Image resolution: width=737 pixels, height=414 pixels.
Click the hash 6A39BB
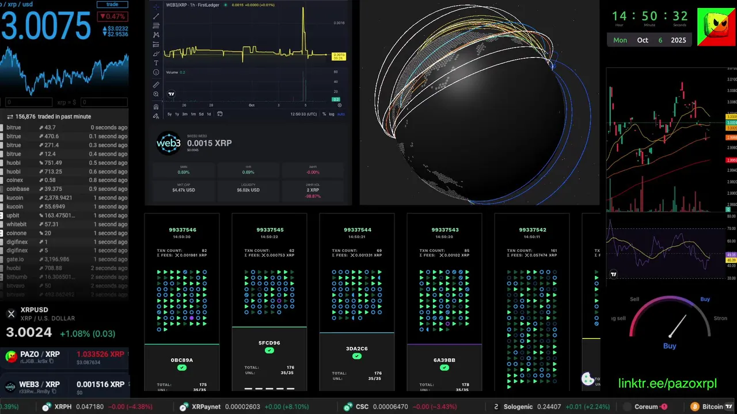(x=445, y=360)
